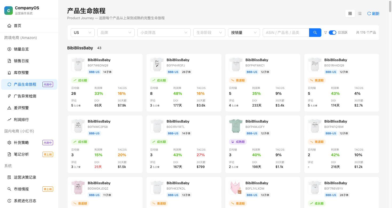This screenshot has width=392, height=208.
Task: Click the 成熟期 tag on B0FP4MJGFY
Action: pos(238,142)
